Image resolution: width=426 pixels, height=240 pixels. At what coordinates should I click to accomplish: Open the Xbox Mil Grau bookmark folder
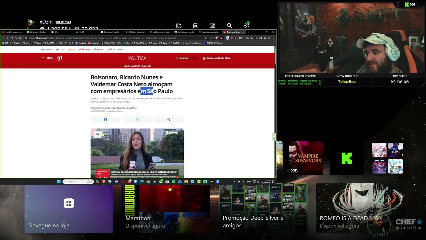(x=140, y=43)
